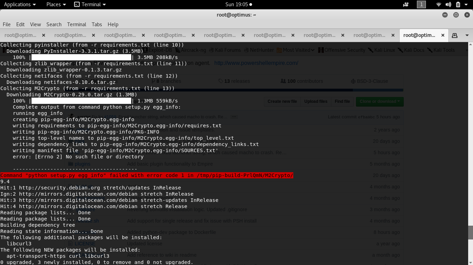Expand the Clone or download dropdown
The width and height of the screenshot is (473, 265).
tap(380, 101)
